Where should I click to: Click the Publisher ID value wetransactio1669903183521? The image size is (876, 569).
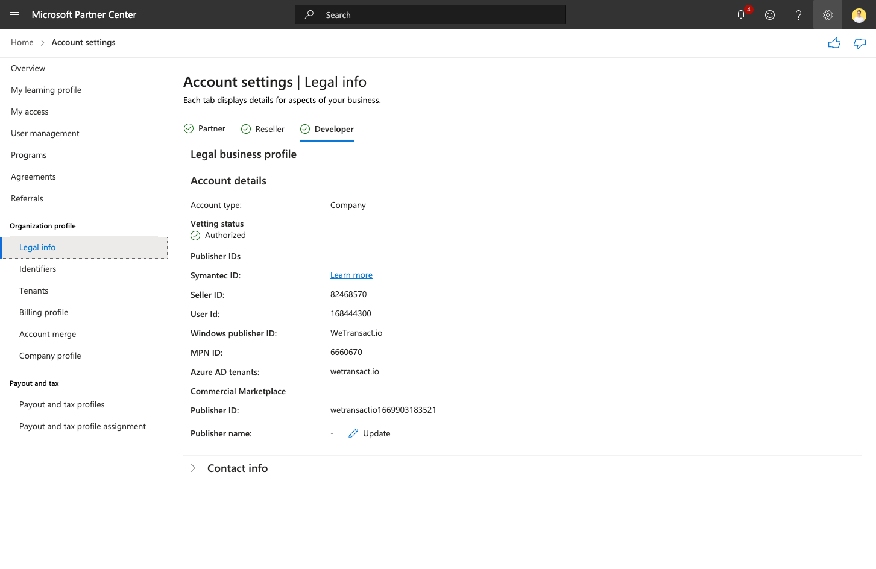tap(383, 410)
